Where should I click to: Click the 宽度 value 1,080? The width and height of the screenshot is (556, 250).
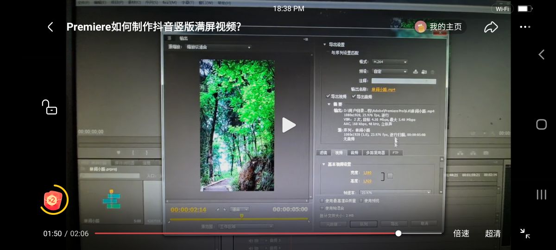(x=367, y=173)
